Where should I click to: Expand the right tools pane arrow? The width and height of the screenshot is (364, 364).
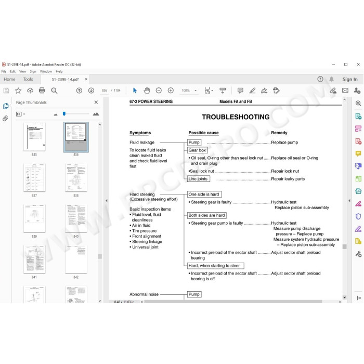pyautogui.click(x=359, y=298)
